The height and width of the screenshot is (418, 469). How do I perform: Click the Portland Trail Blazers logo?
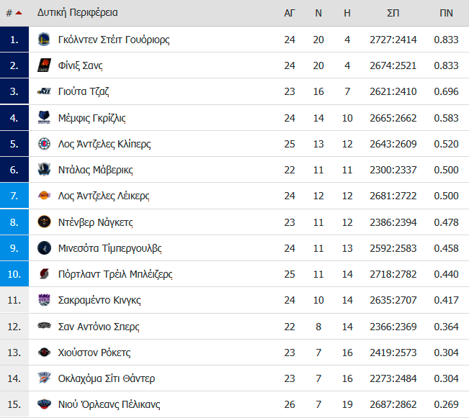[x=44, y=274]
